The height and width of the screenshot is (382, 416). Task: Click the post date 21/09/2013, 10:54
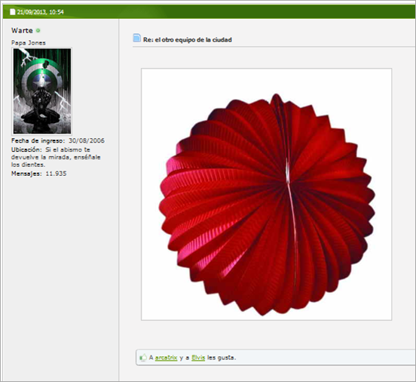[x=41, y=12]
